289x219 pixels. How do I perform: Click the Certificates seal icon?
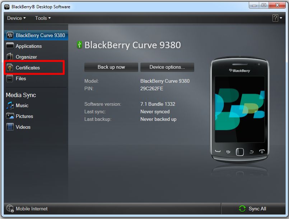(10, 67)
